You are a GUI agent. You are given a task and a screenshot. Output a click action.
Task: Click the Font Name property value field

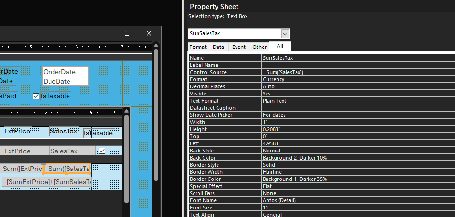357,200
